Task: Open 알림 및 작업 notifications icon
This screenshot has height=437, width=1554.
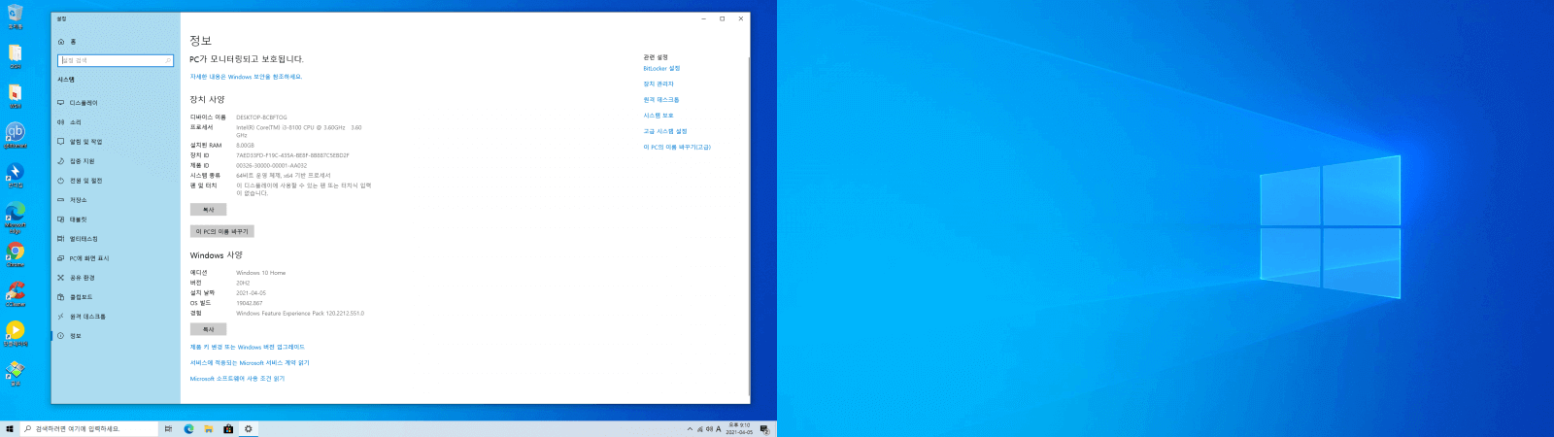Action: pos(61,142)
